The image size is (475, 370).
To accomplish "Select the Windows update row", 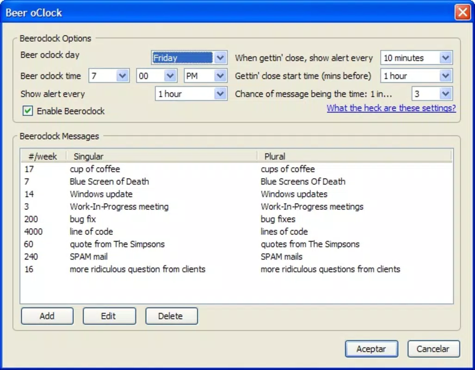I will (237, 194).
